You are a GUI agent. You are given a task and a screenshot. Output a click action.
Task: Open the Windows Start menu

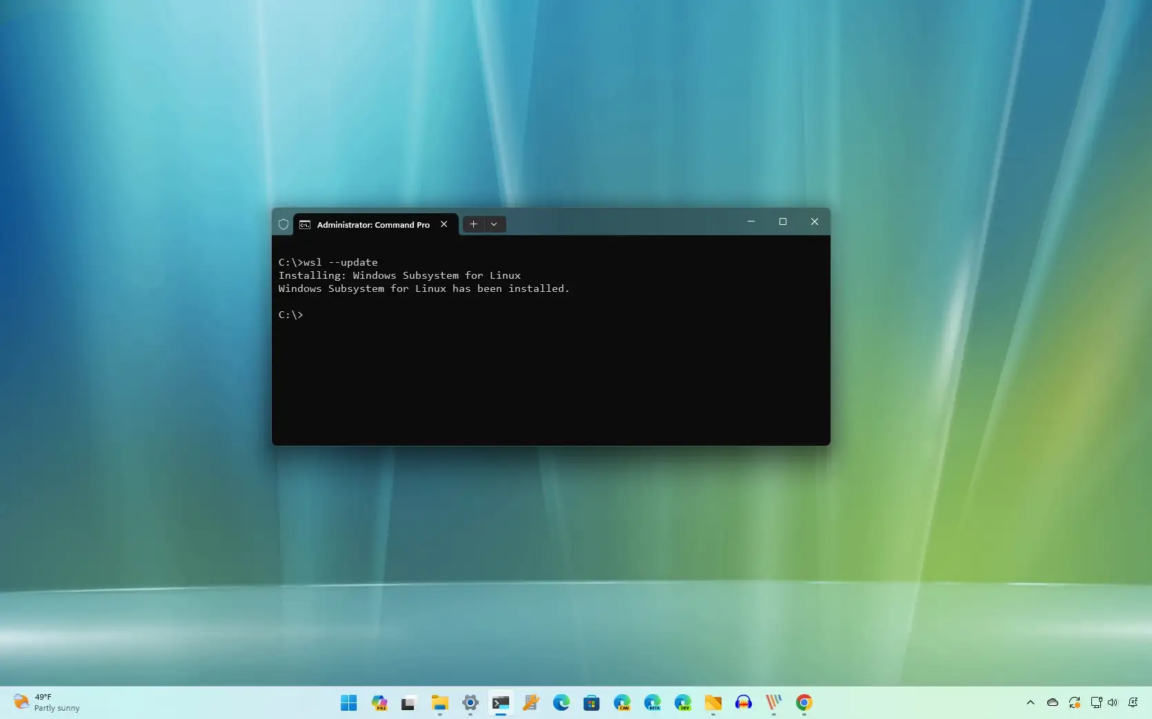click(x=349, y=702)
